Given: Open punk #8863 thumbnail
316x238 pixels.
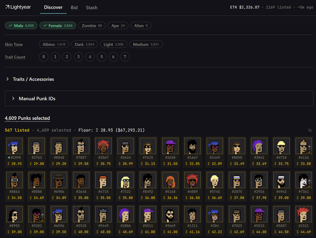Looking at the screenshot, I should click(14, 180).
